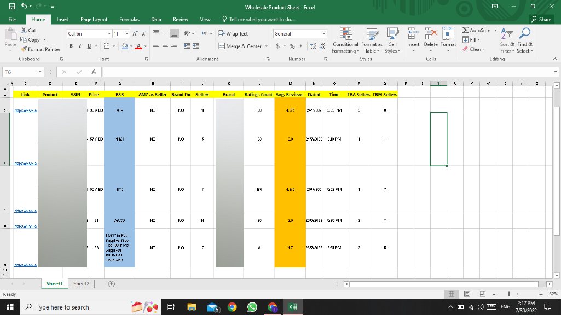This screenshot has height=315, width=561.
Task: Apply the Accounting dollar format
Action: (x=278, y=46)
